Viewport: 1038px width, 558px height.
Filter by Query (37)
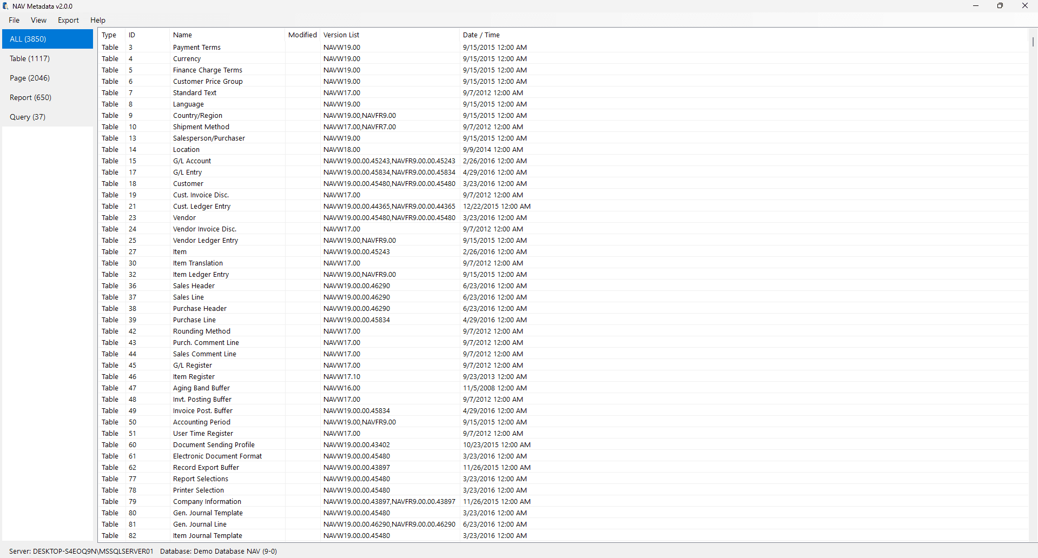point(48,117)
